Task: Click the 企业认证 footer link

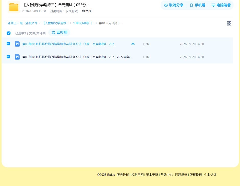Action: [210, 175]
